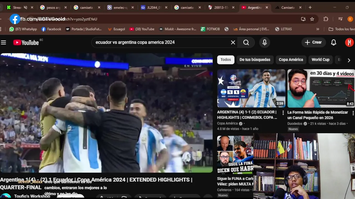
Task: Open the Toufiq's Workshop channel name
Action: (32, 196)
